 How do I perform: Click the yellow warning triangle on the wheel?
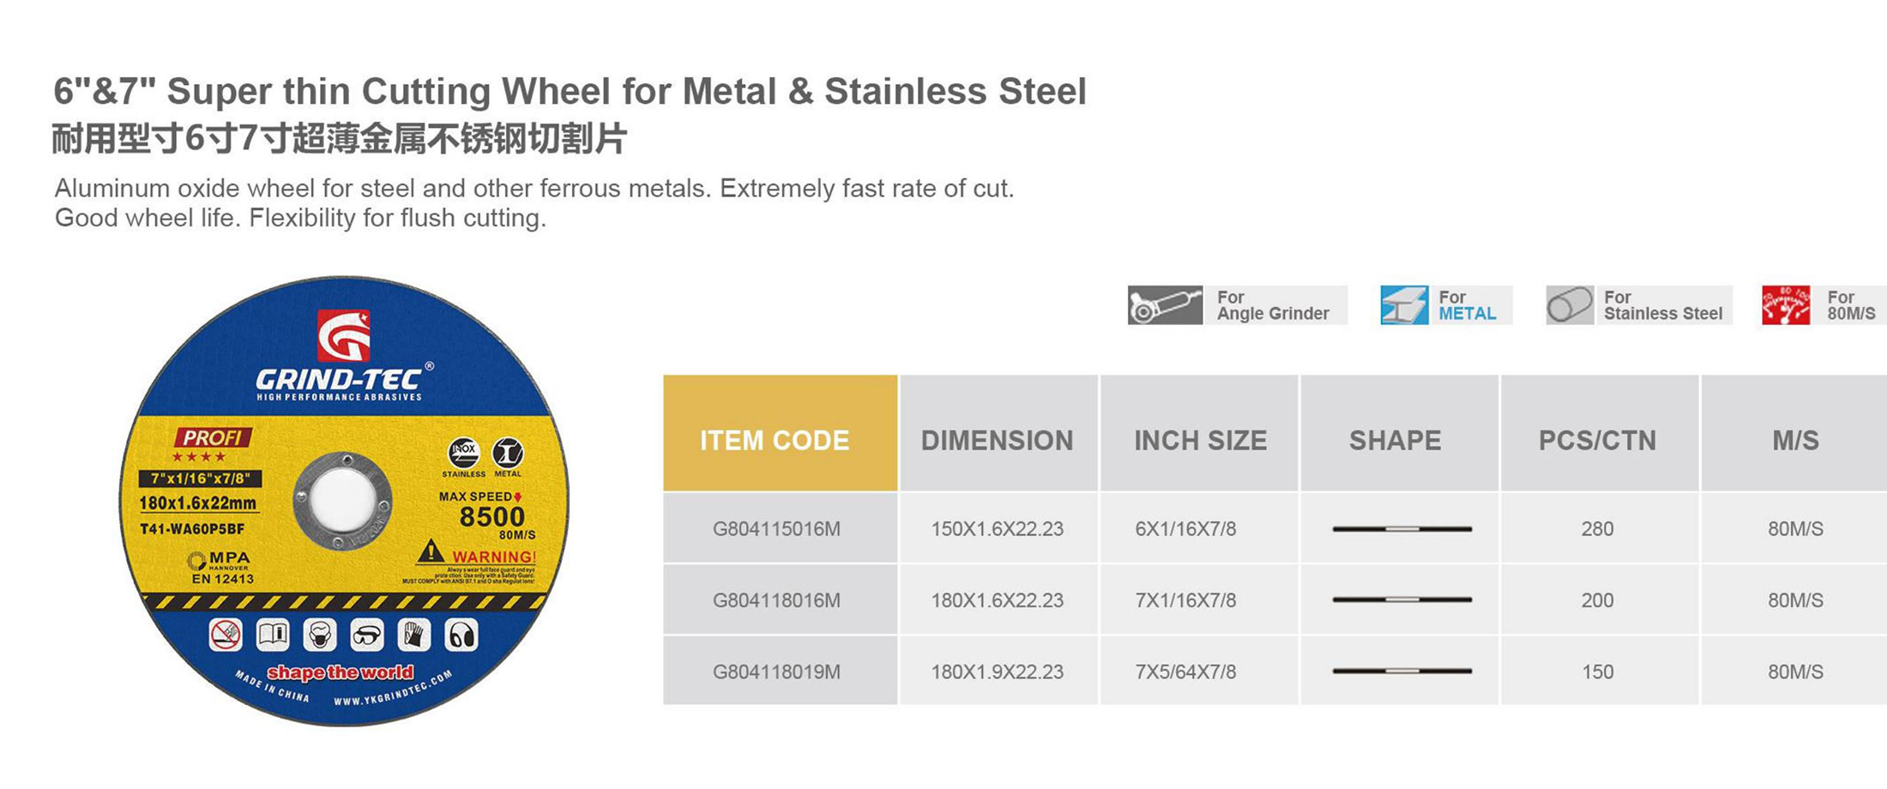pos(431,551)
